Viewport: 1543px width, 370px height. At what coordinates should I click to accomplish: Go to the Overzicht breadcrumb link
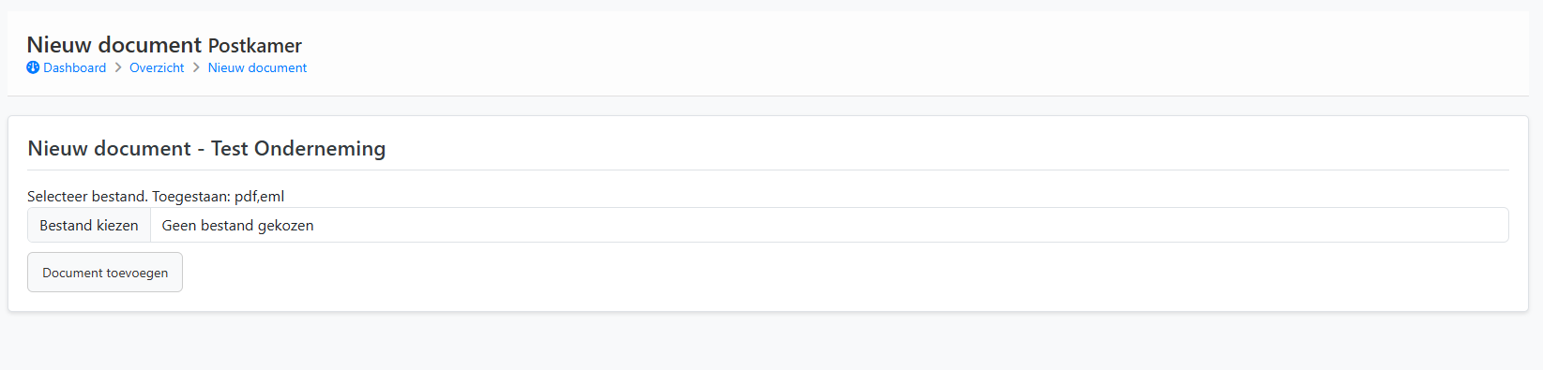point(157,67)
